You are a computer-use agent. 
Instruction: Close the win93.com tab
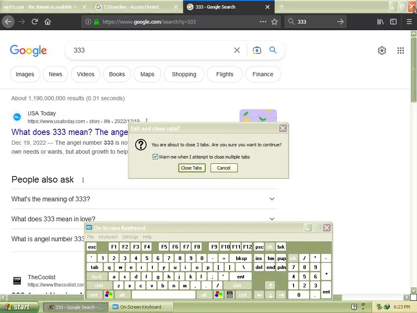84,7
